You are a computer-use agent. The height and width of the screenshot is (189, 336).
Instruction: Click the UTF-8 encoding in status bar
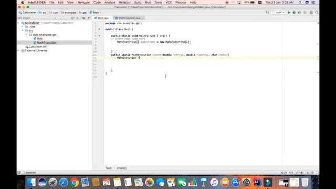point(300,173)
